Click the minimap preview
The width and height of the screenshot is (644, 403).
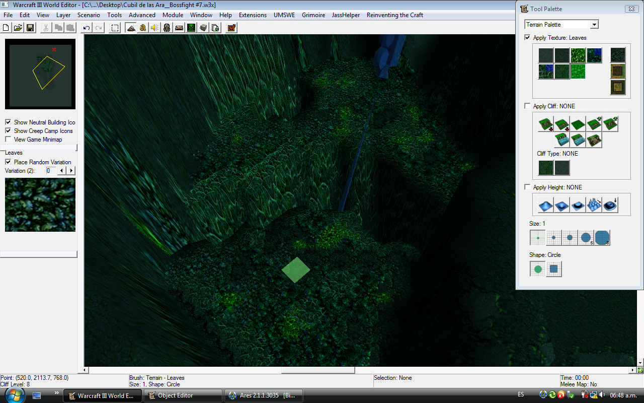click(x=40, y=74)
